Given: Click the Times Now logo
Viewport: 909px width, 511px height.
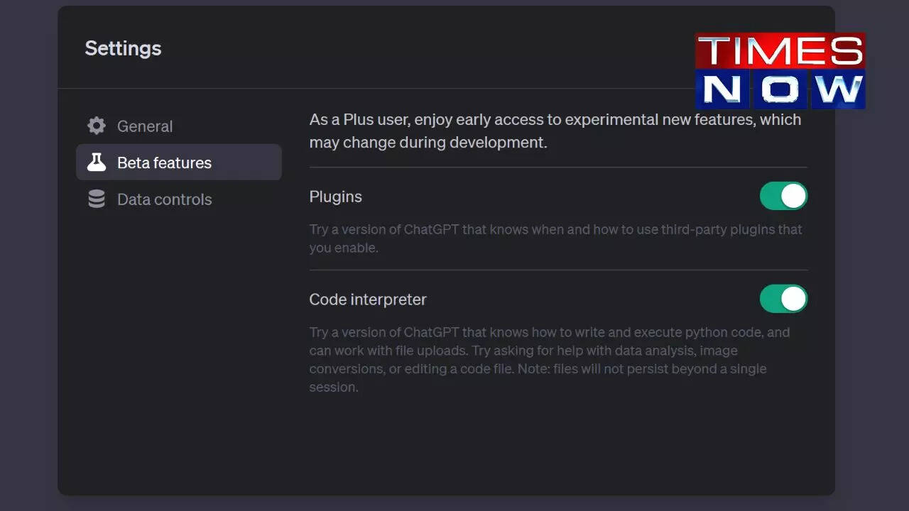Looking at the screenshot, I should pos(780,69).
